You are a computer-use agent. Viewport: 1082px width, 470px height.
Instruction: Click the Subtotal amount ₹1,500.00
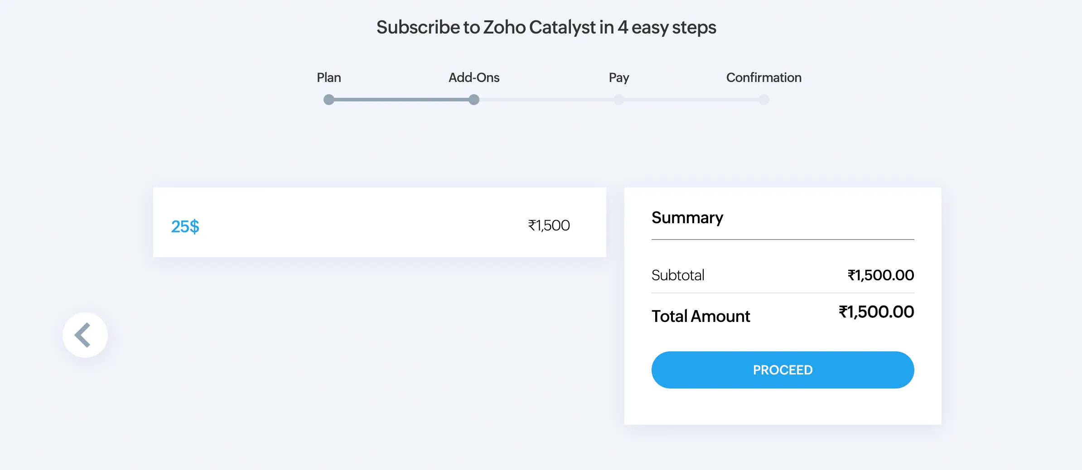[881, 275]
